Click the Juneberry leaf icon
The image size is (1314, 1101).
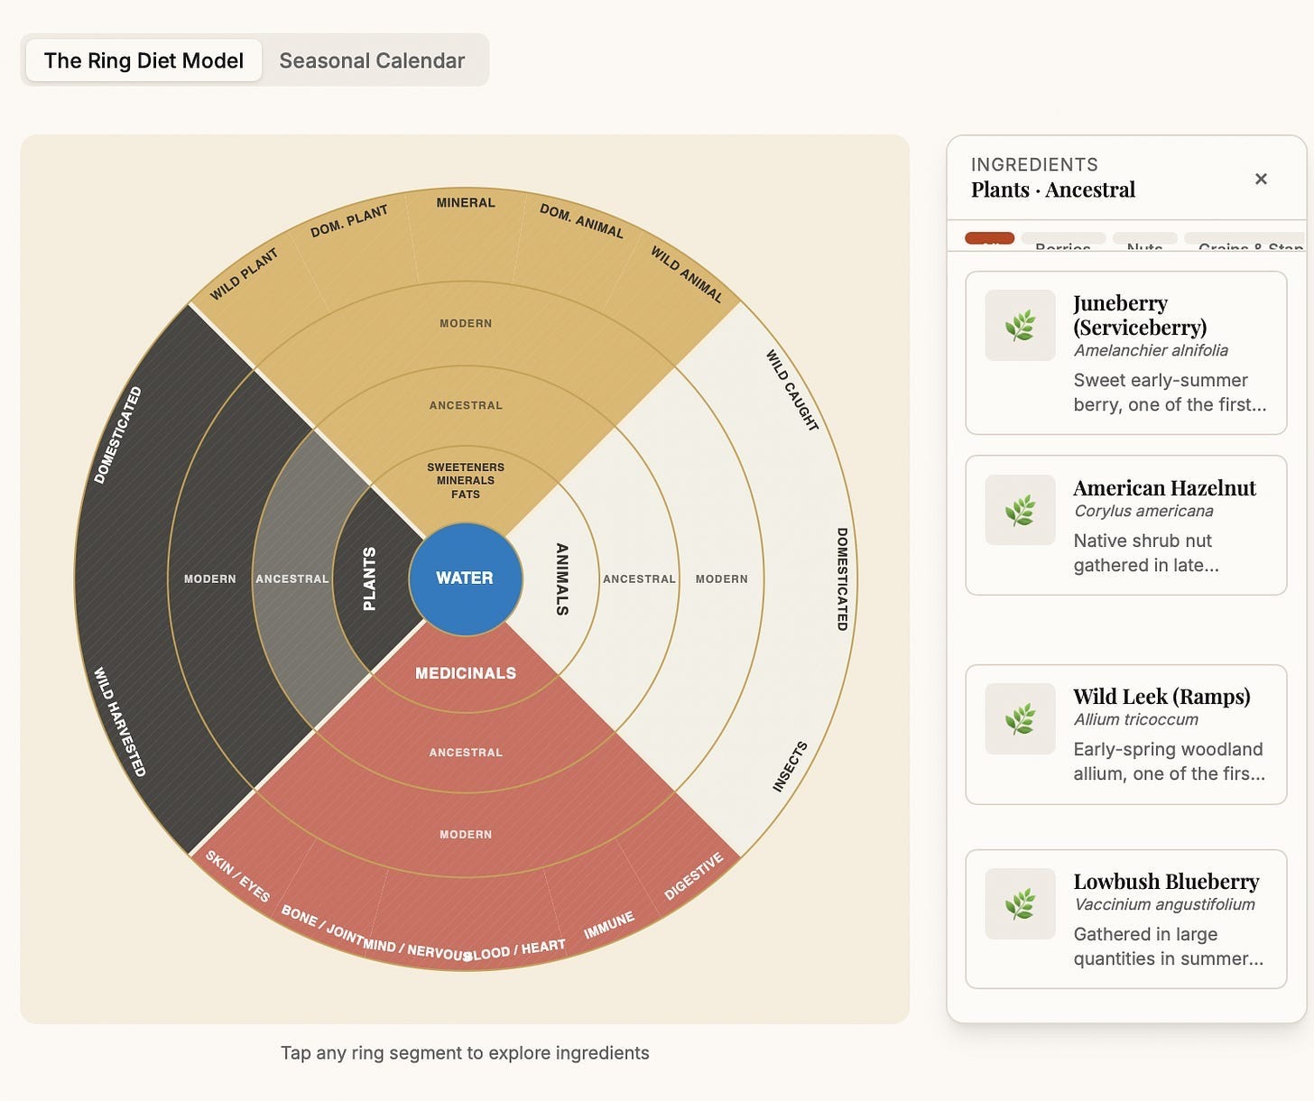1020,326
